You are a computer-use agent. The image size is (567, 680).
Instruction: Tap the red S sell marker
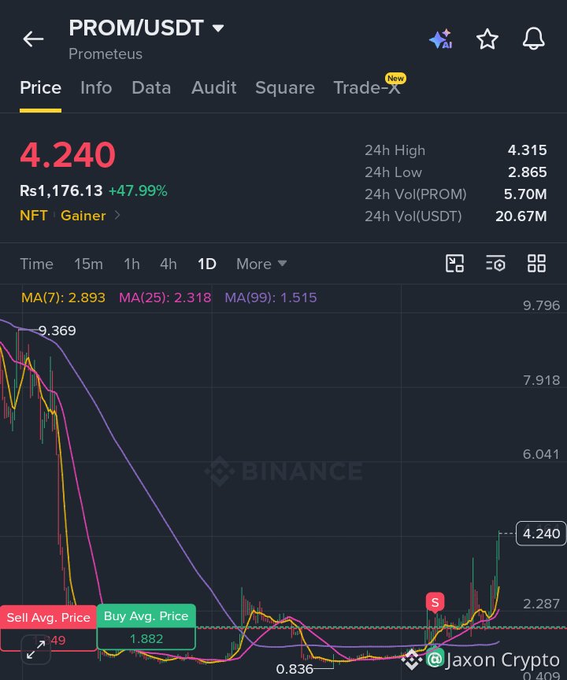435,602
